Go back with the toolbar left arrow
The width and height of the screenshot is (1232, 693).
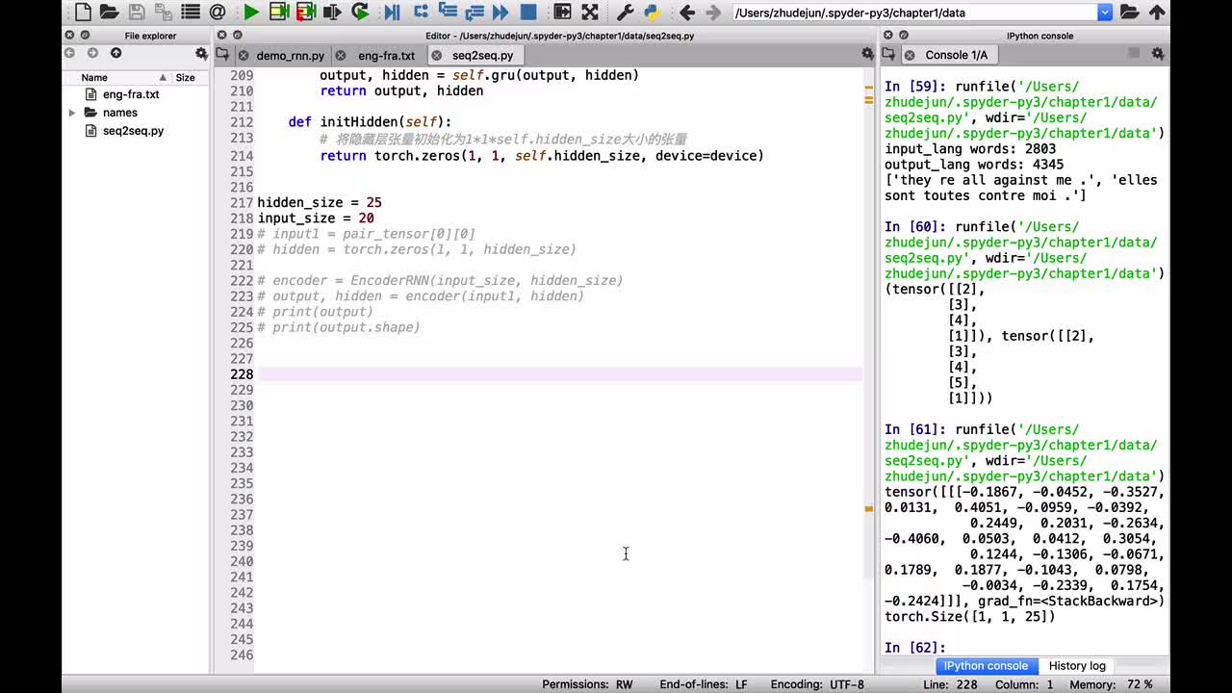(686, 13)
